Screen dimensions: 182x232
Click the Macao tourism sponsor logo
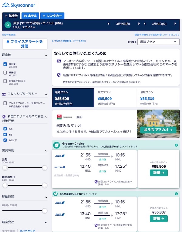pyautogui.click(x=64, y=117)
